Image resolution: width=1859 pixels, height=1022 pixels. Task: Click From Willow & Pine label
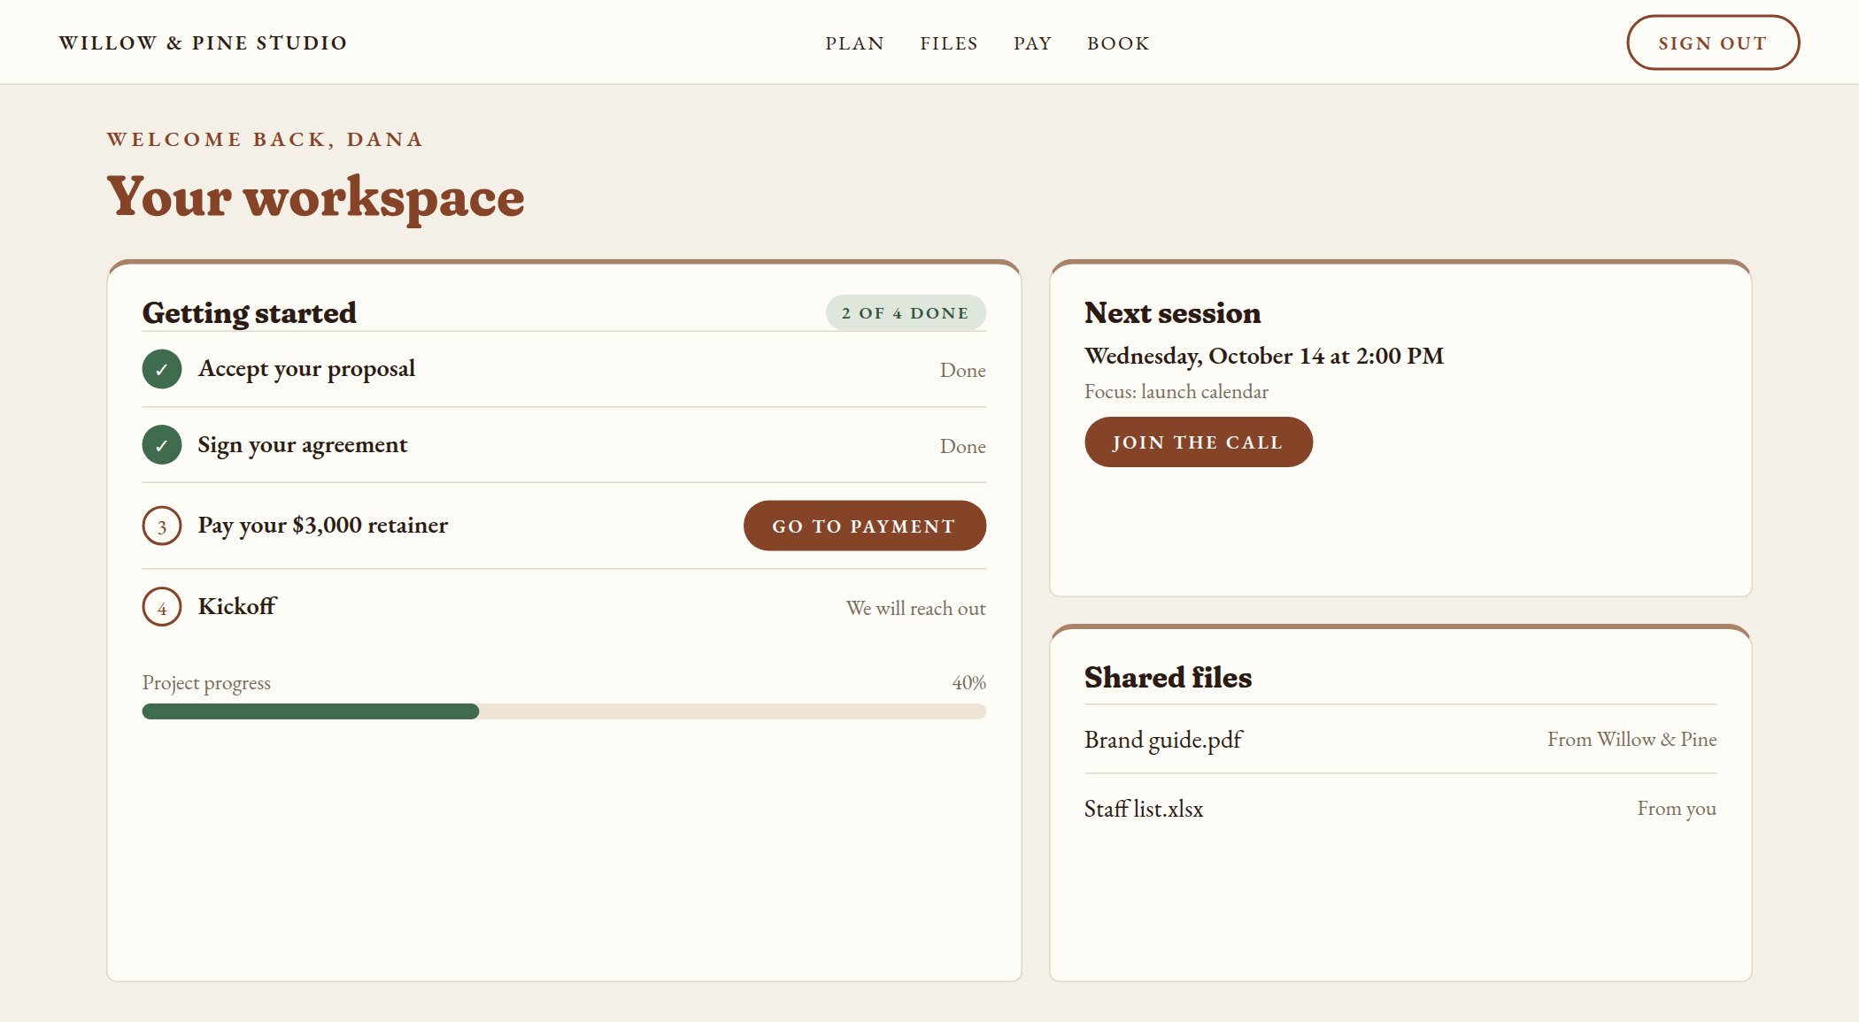point(1631,740)
